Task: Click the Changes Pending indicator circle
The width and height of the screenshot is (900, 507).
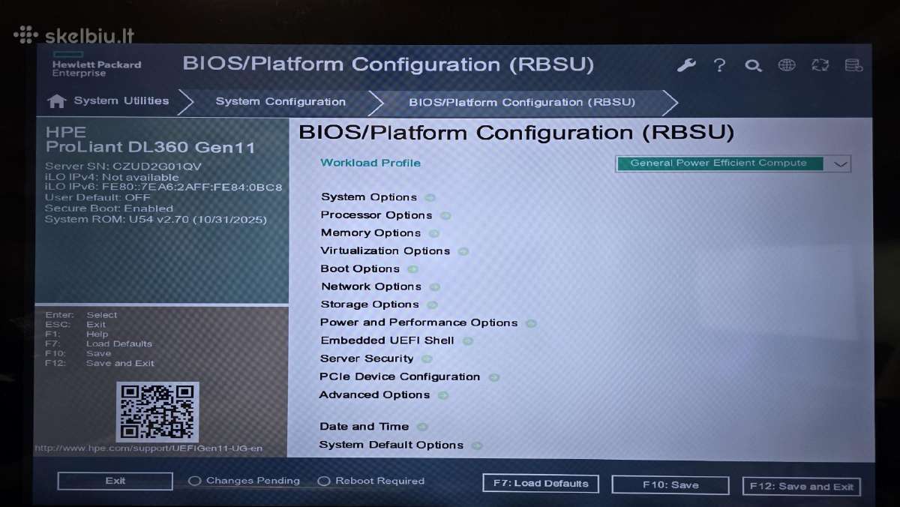Action: coord(194,481)
